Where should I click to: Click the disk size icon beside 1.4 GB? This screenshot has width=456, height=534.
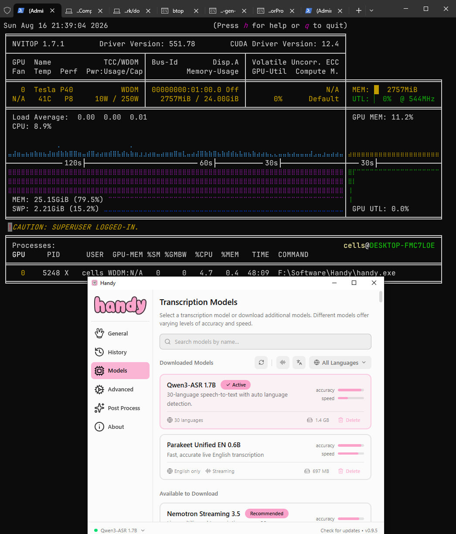tap(310, 420)
